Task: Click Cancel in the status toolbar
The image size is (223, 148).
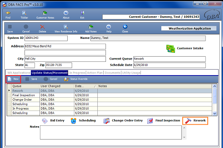Action: point(50,79)
